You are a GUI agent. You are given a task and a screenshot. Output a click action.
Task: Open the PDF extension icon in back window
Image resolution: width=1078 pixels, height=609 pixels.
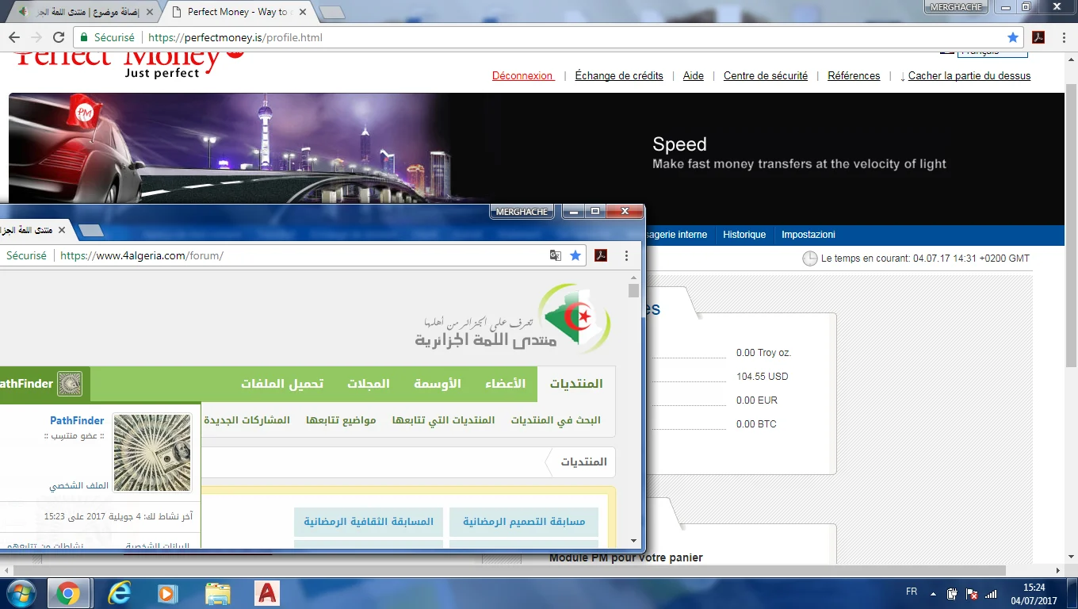pos(1038,37)
